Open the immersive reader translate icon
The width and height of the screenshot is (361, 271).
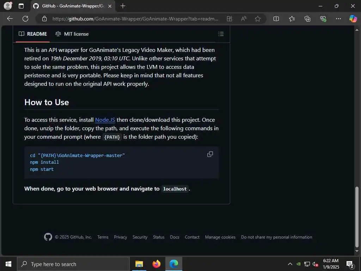(x=229, y=19)
